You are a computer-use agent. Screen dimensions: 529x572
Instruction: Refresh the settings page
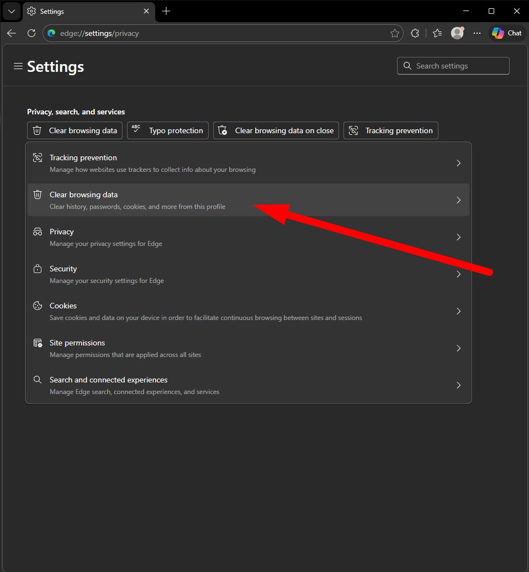pyautogui.click(x=31, y=33)
